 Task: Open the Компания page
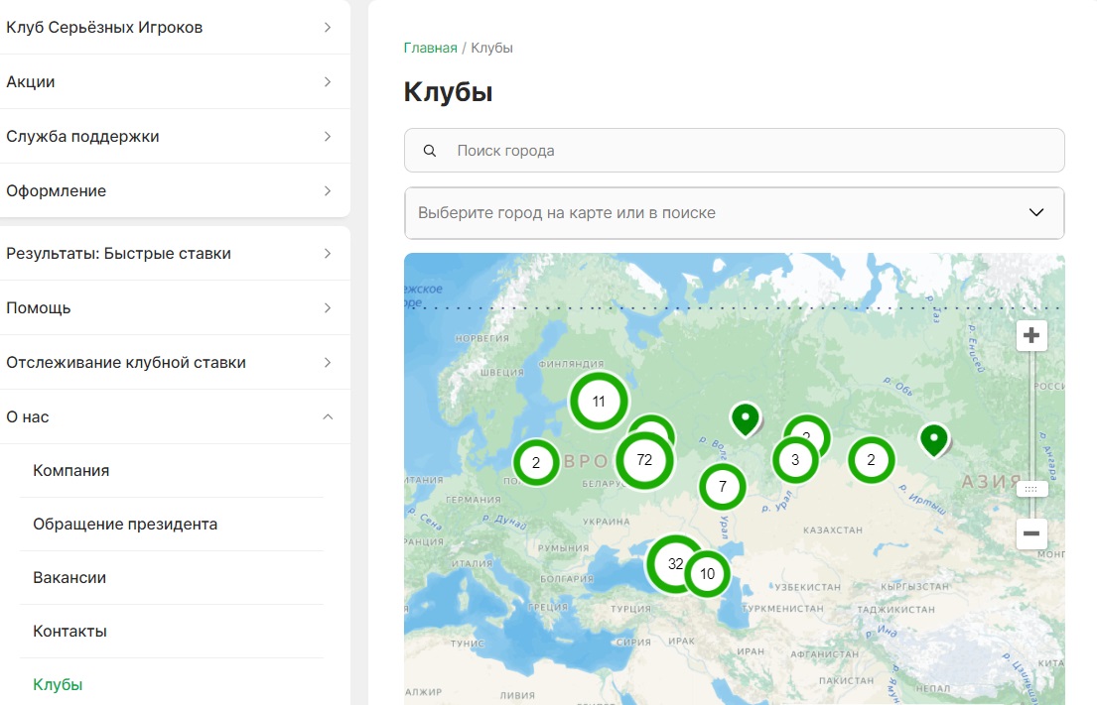point(172,471)
